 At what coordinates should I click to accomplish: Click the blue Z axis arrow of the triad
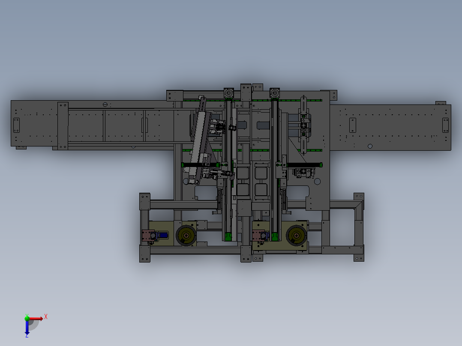pos(27,328)
